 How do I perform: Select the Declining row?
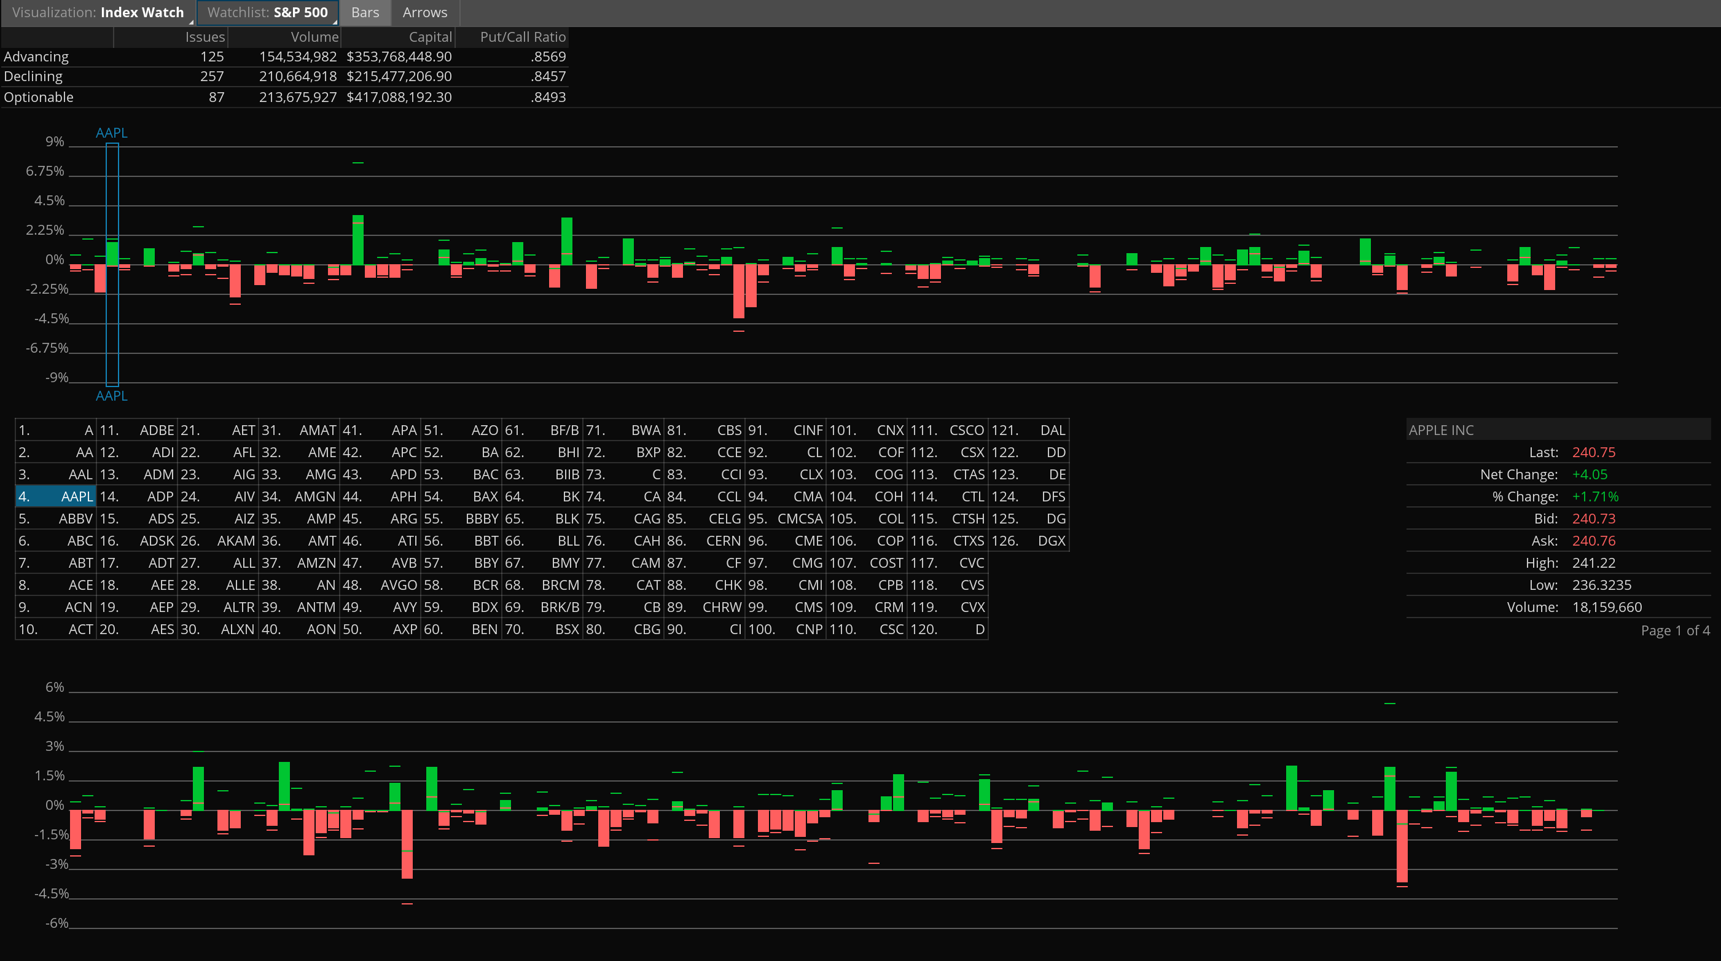point(33,77)
